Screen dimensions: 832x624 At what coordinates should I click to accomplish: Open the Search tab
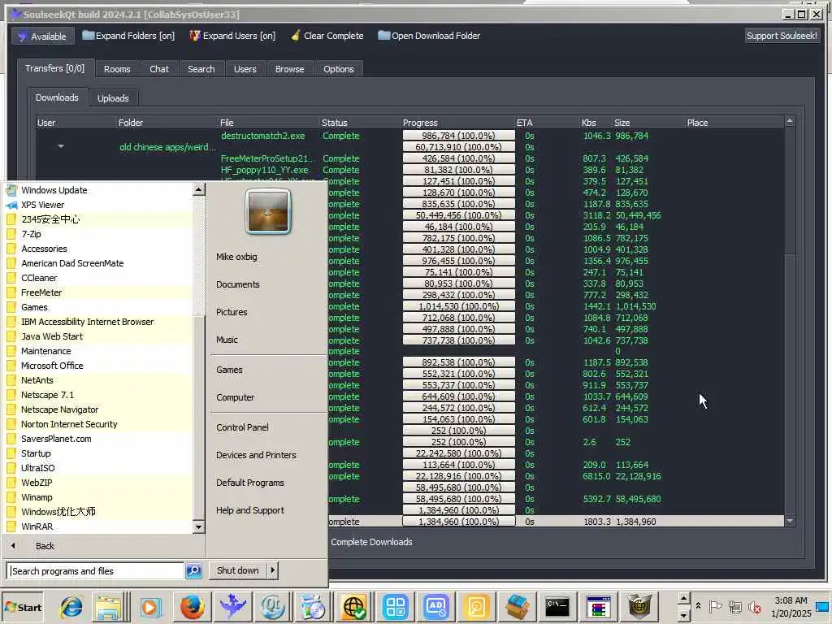pos(201,69)
